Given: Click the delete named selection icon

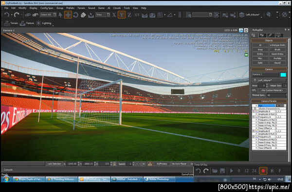Looking at the screenshot, I should [216, 15].
